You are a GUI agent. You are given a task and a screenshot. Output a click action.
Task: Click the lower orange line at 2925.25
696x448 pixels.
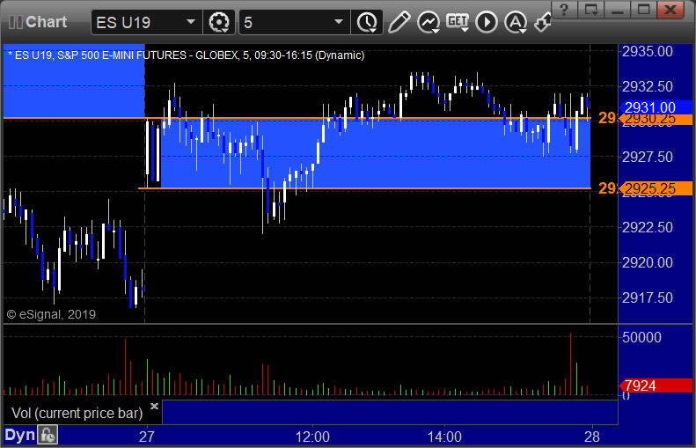pos(364,188)
